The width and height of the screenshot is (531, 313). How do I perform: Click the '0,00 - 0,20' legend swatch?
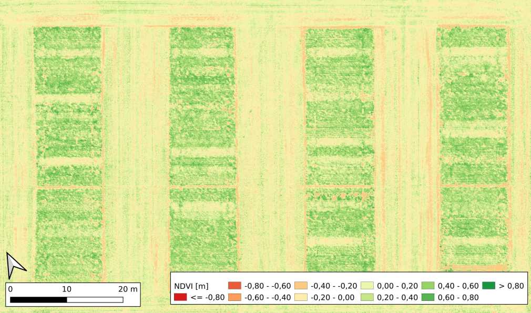pos(367,286)
